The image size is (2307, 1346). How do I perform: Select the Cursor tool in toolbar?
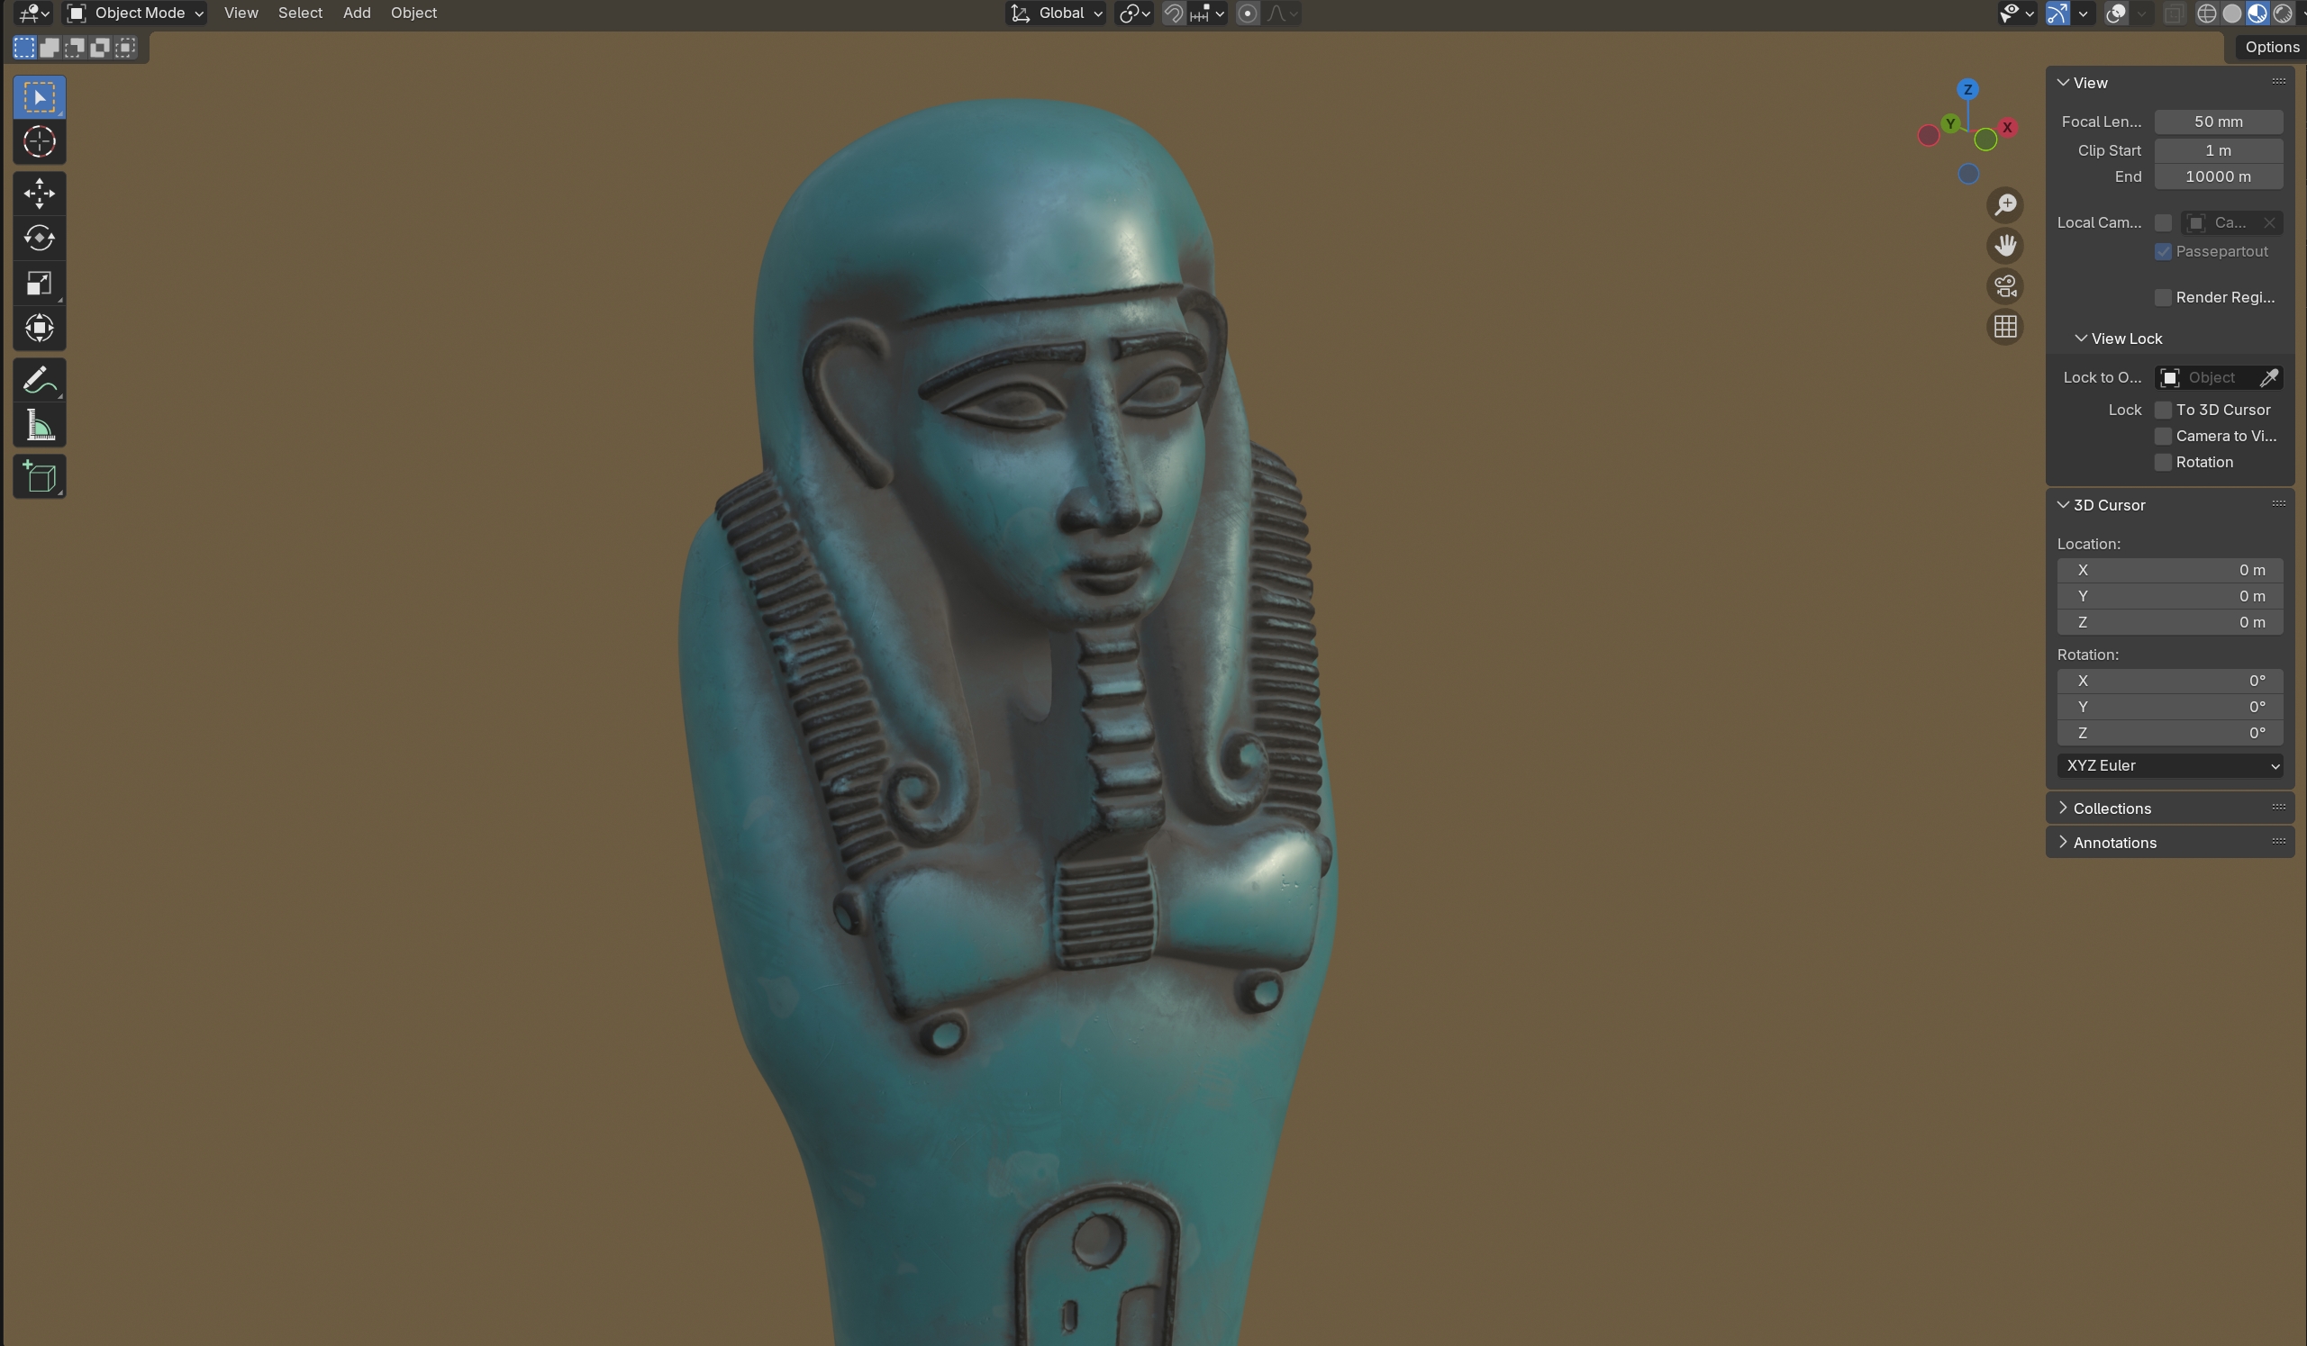[40, 142]
